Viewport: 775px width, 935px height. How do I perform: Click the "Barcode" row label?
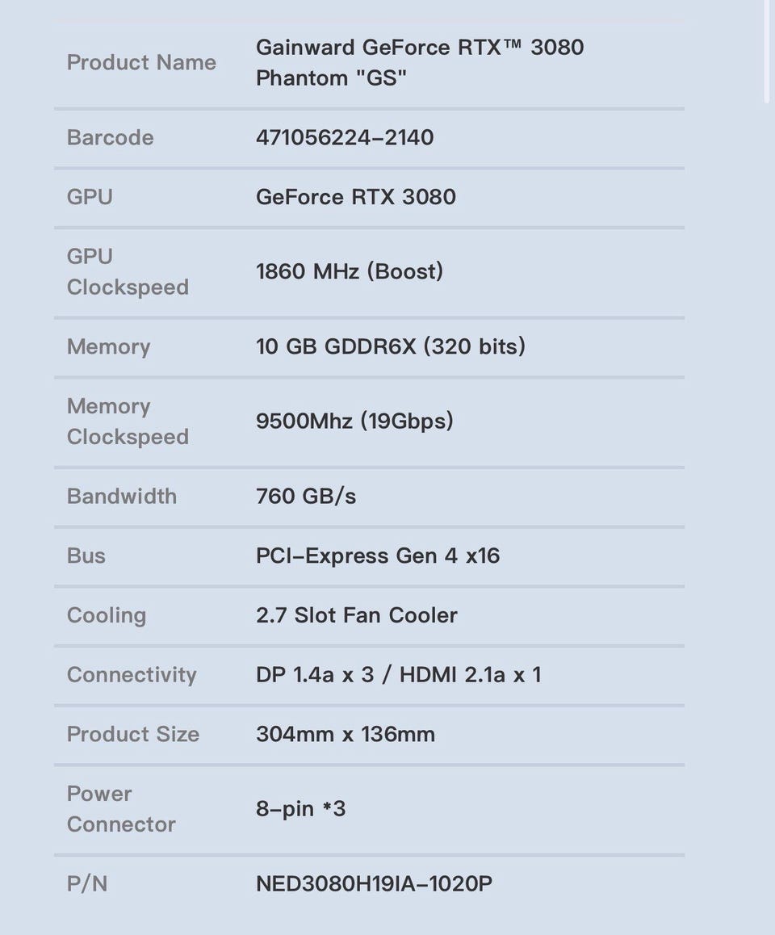(x=110, y=137)
